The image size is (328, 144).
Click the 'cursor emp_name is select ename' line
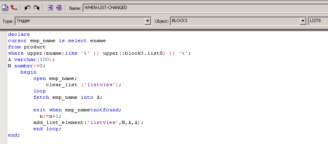57,41
